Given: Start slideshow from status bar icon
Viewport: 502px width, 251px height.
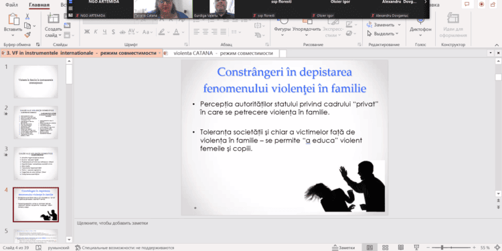Looking at the screenshot, I should pos(416,248).
